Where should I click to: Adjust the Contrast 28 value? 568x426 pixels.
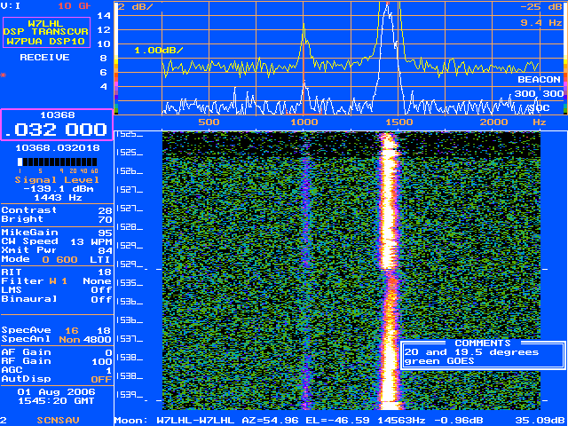(56, 210)
